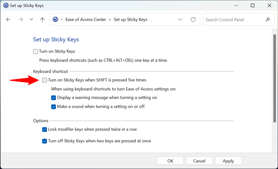Click the 'Press keyboard shortcuts' description text
Screen dimensions: 278x169
pos(103,61)
